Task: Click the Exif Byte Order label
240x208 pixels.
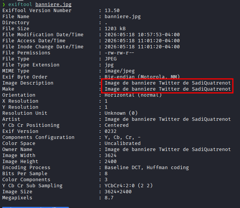Action: [x=25, y=77]
